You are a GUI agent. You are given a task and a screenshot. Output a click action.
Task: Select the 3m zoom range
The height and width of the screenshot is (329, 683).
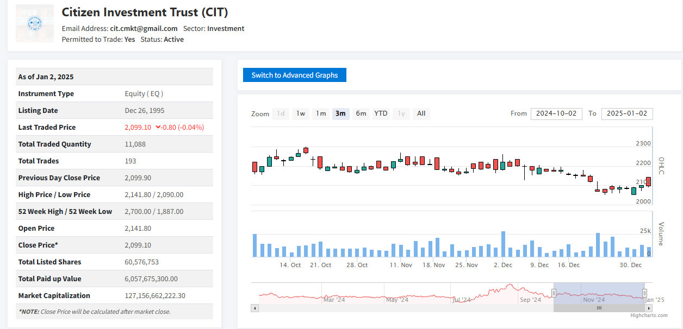(340, 113)
